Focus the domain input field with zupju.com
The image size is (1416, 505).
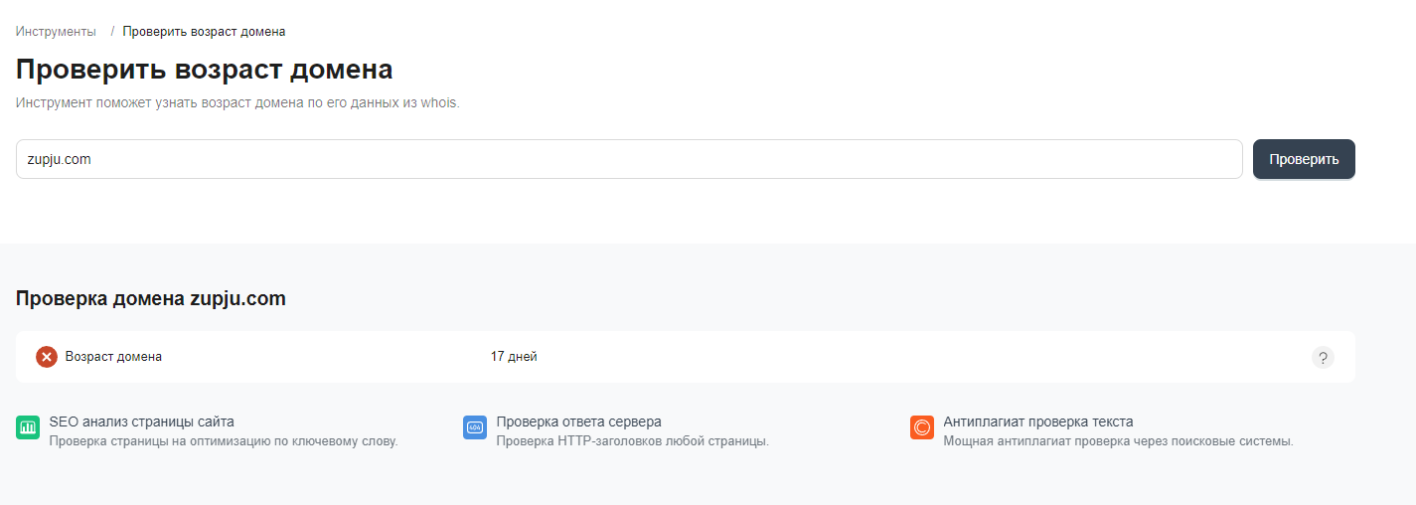tap(629, 159)
